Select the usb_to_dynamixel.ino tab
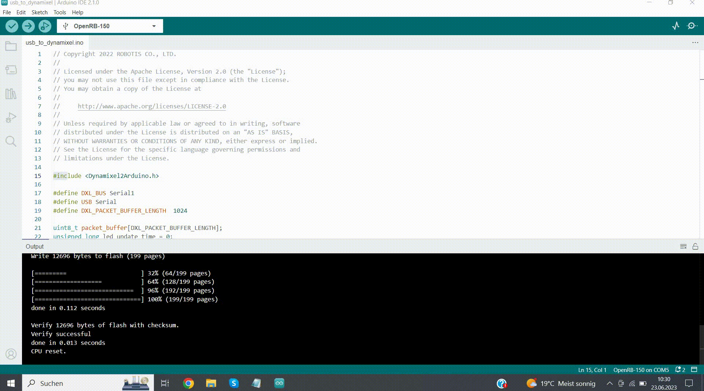The width and height of the screenshot is (704, 391). 54,42
